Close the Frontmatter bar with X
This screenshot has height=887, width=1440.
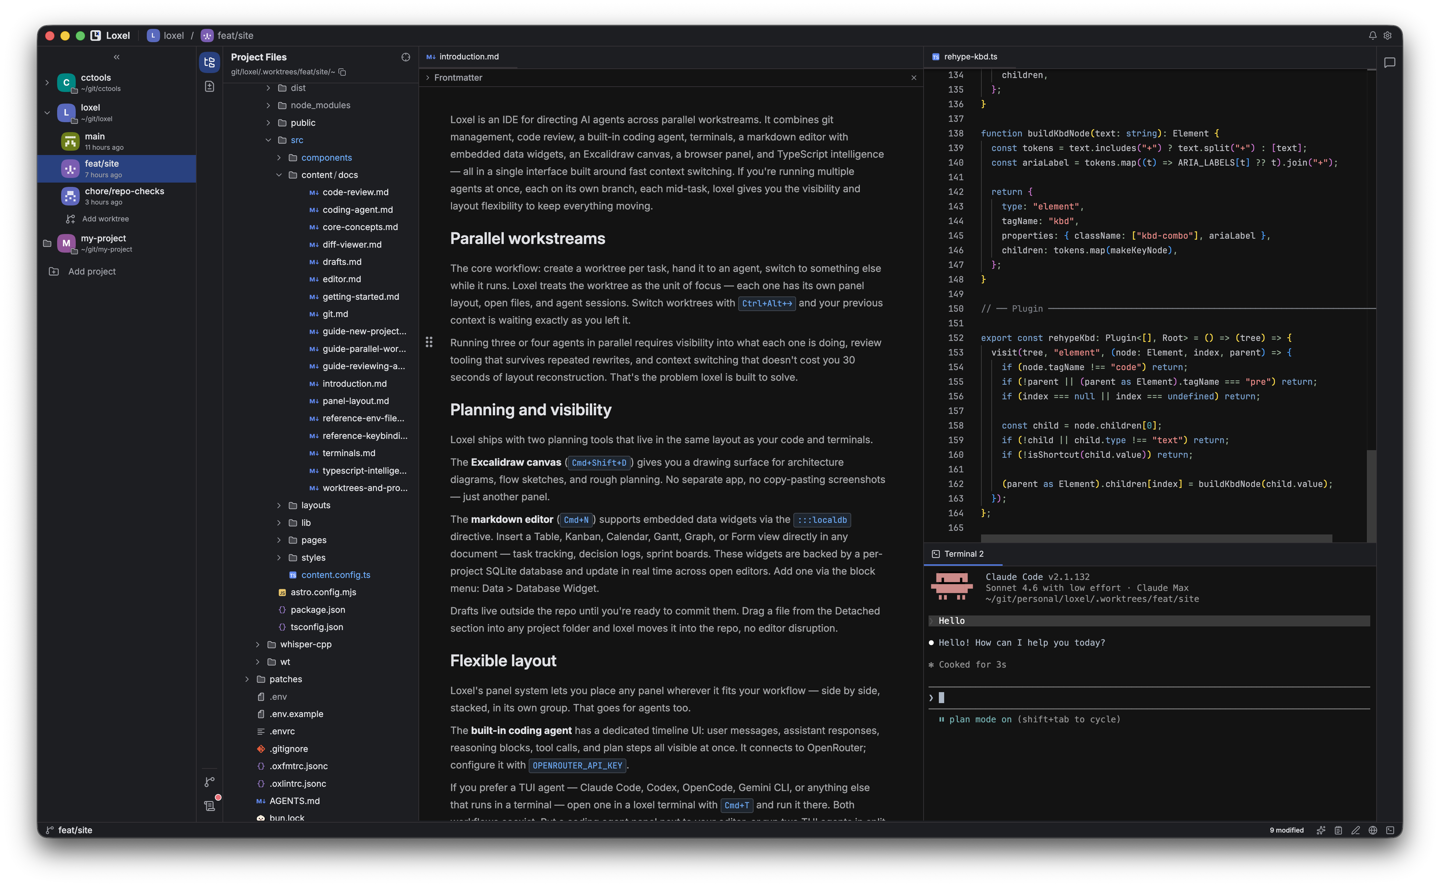point(914,78)
